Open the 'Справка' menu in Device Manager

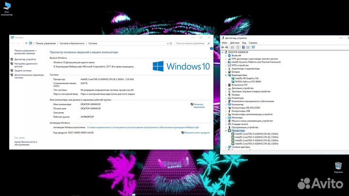253,42
